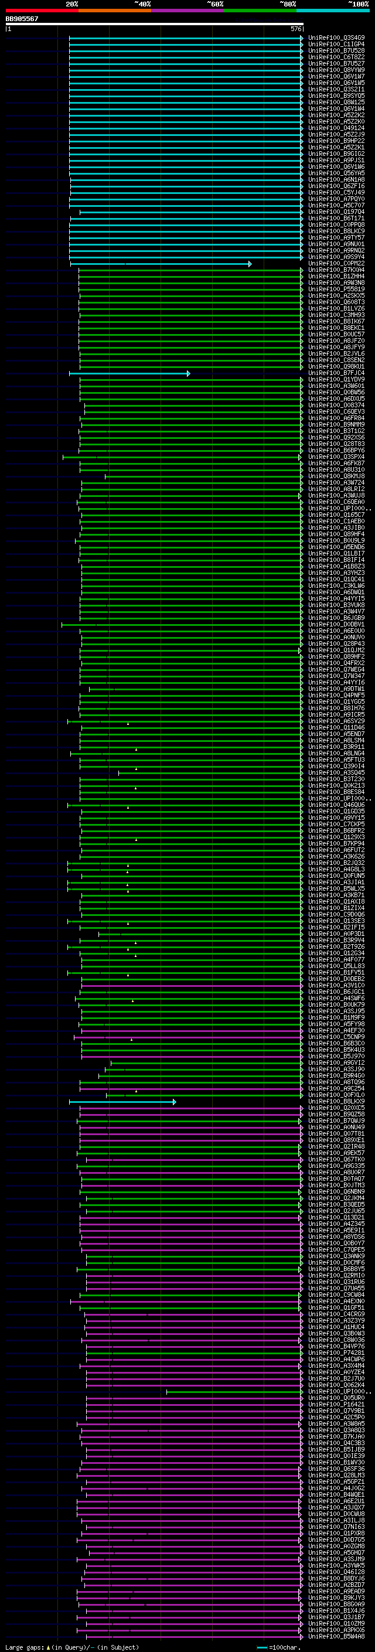
Task: Click the UniRef100_C0PM22 hit label
Action: pos(336,264)
